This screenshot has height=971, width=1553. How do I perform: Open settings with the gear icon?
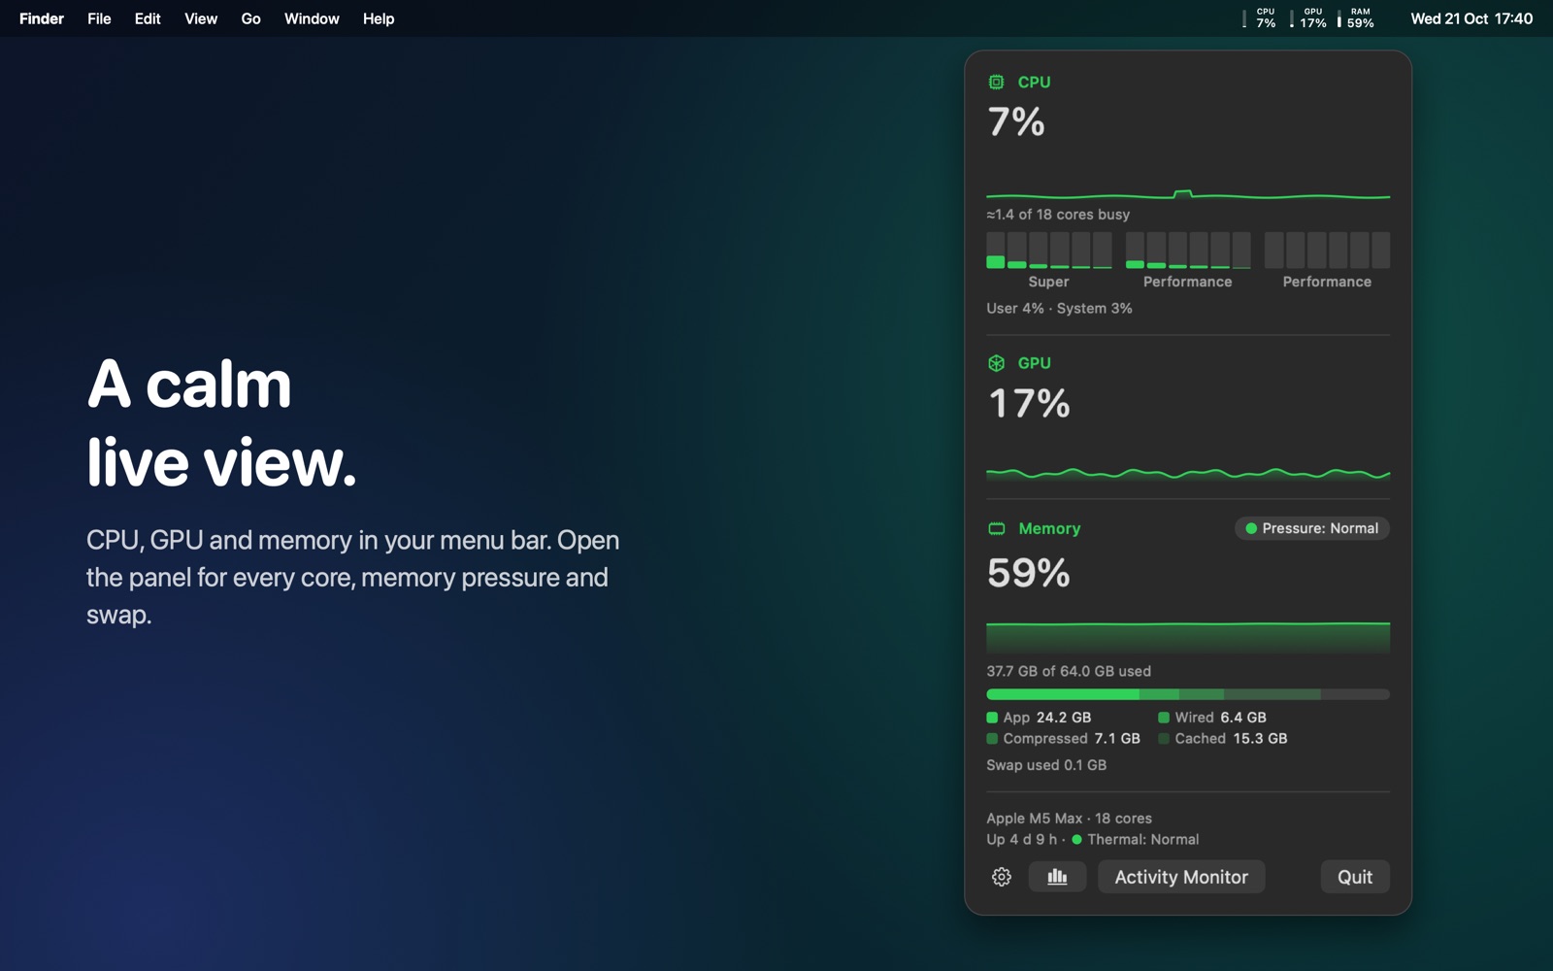[x=1002, y=877]
